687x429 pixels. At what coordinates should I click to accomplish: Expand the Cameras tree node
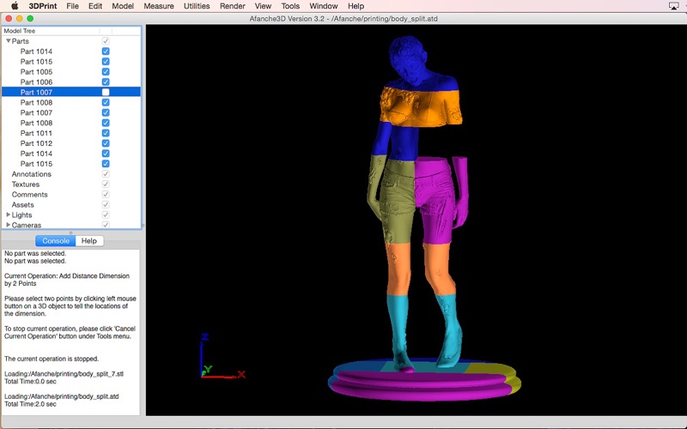coord(8,225)
